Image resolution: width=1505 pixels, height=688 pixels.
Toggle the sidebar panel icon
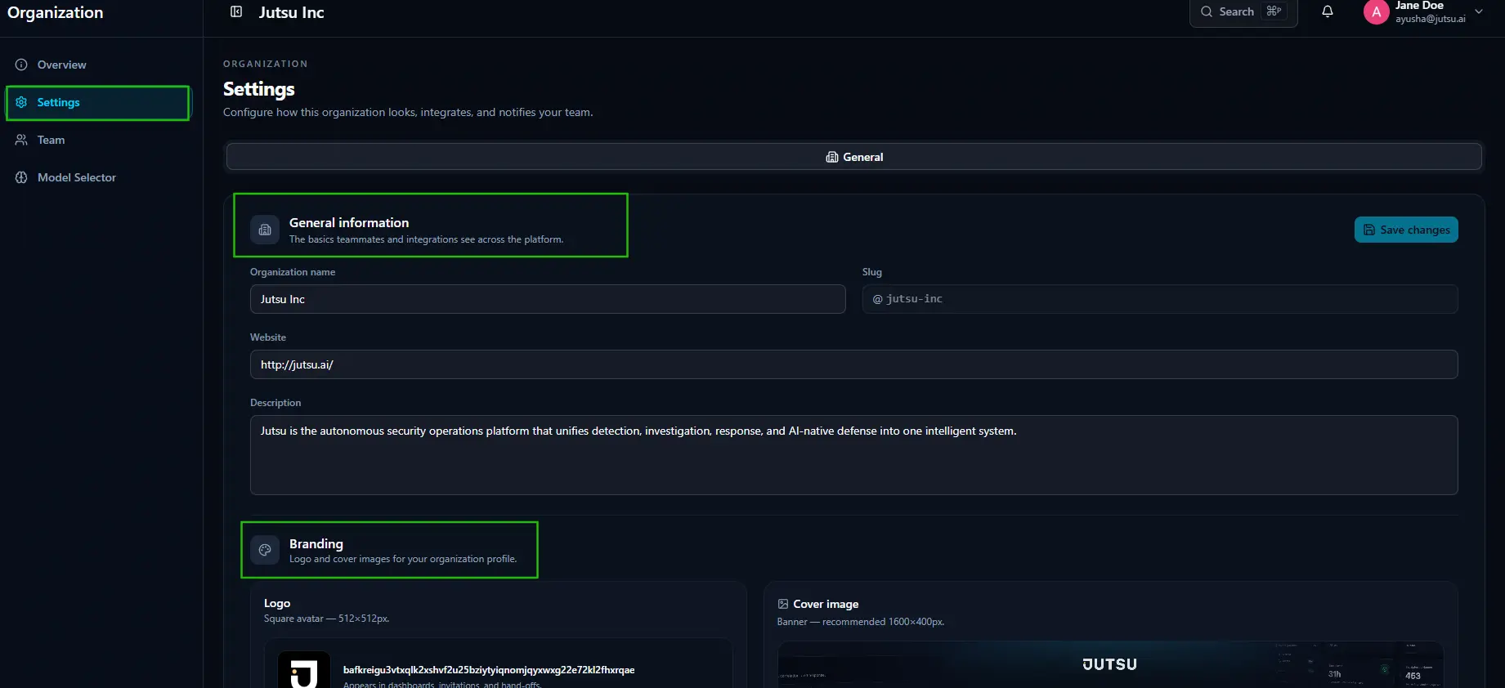point(236,11)
